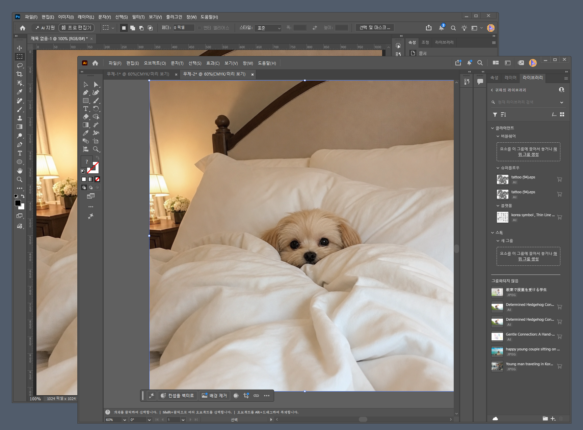Open the 60% zoom level dropdown
Viewport: 583px width, 430px height.
tap(125, 420)
